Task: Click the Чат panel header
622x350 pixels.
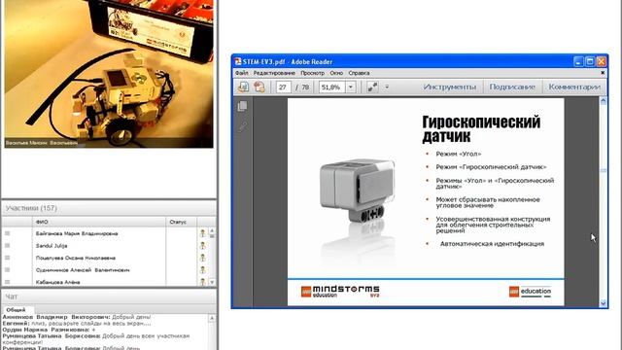Action: click(109, 297)
